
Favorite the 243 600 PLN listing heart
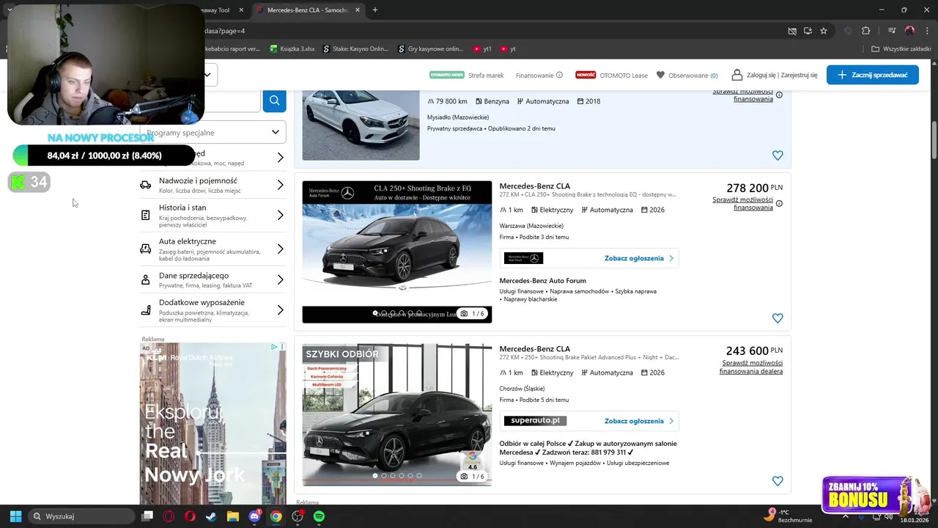(x=778, y=481)
